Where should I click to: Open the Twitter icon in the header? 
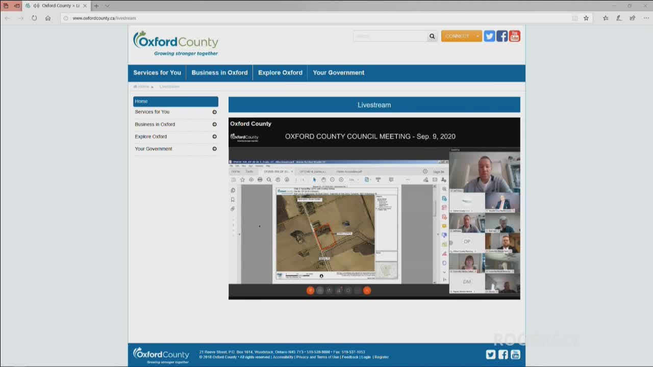[489, 36]
